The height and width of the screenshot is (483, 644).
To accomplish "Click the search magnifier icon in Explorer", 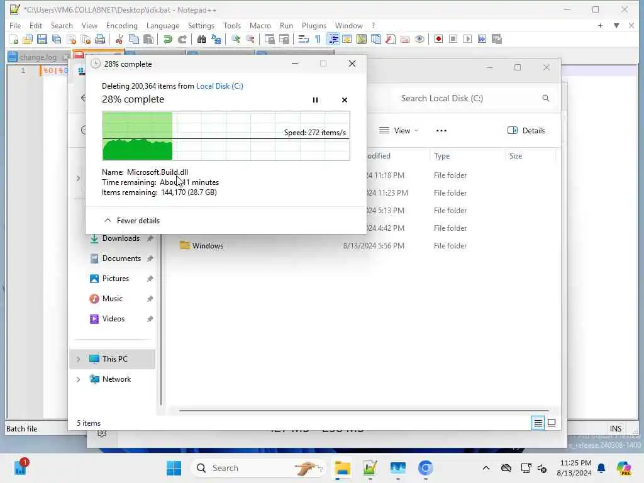I will (545, 98).
